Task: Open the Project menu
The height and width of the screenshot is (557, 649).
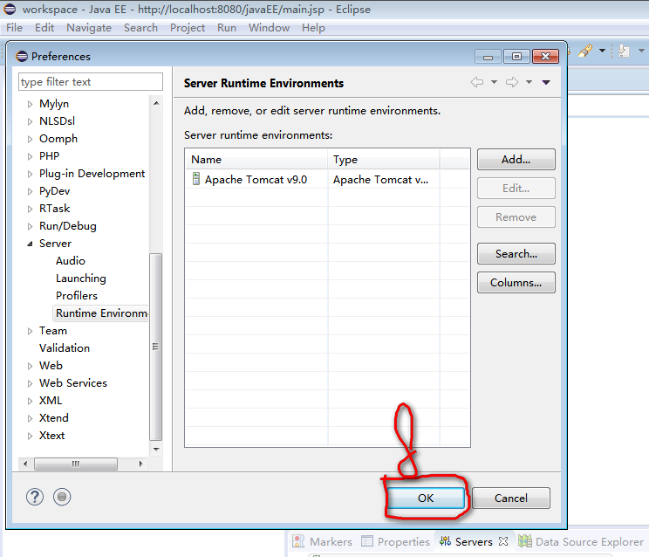Action: [x=188, y=27]
